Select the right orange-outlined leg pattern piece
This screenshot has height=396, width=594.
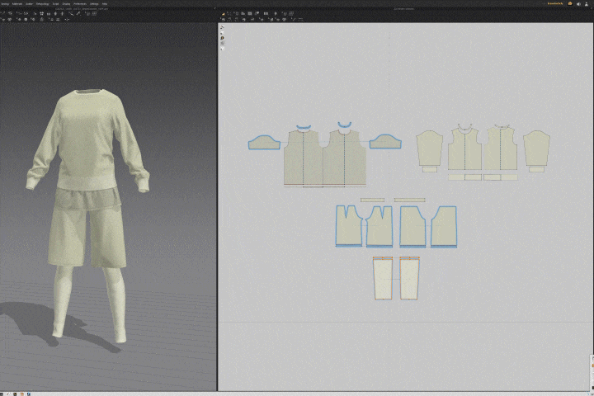pos(409,279)
